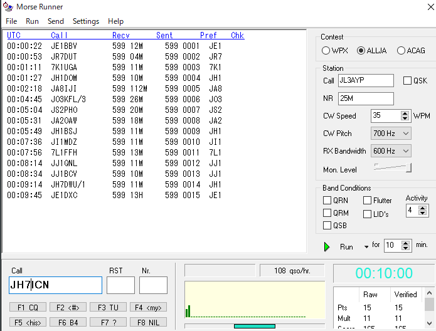Decrease Activity with down arrow
Viewport: 436px width, 331px height.
pyautogui.click(x=423, y=213)
